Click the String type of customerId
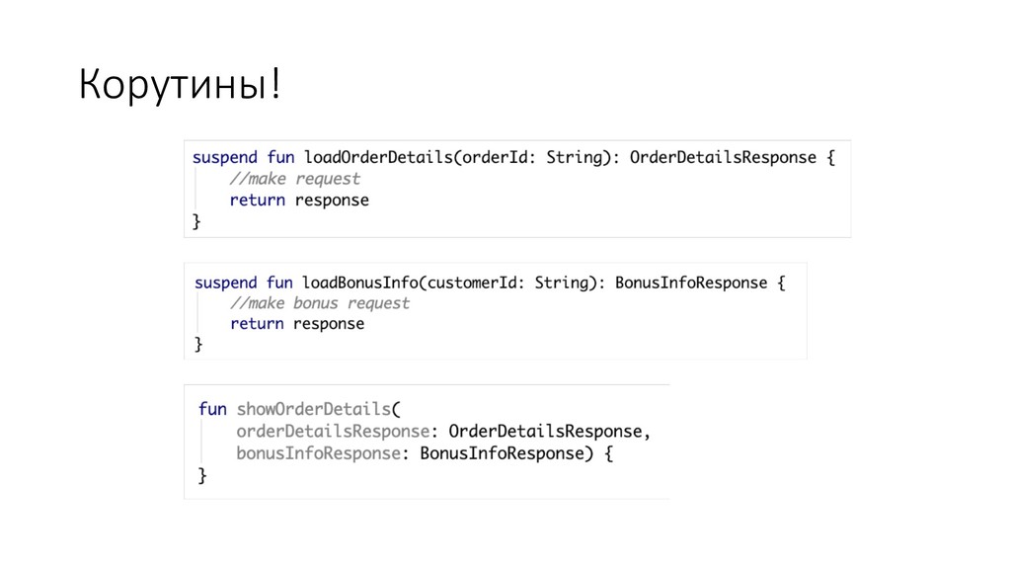Screen dimensions: 1011x569 click(x=562, y=283)
